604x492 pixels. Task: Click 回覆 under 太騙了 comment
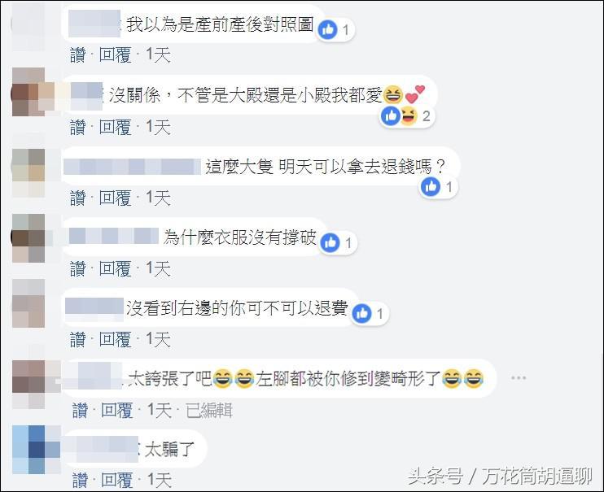coord(117,480)
